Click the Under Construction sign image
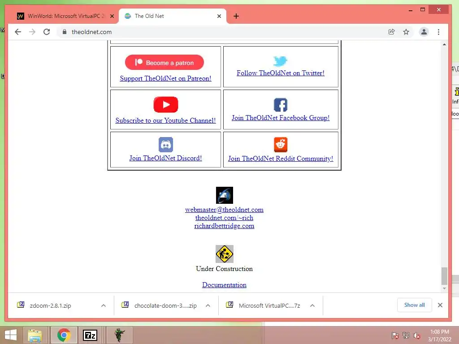 (224, 254)
